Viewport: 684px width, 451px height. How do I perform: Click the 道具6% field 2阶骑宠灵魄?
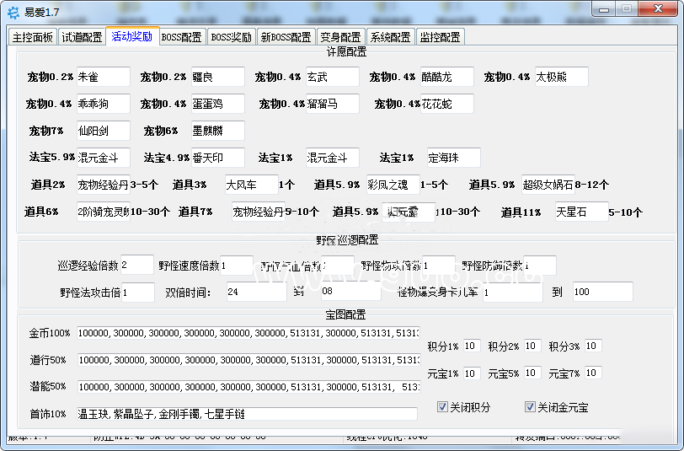[104, 212]
